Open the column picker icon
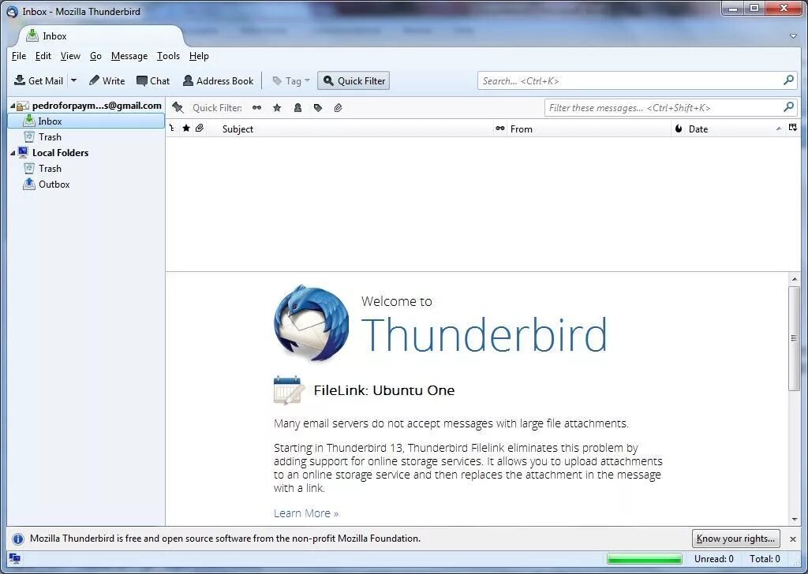This screenshot has height=574, width=808. click(x=792, y=128)
